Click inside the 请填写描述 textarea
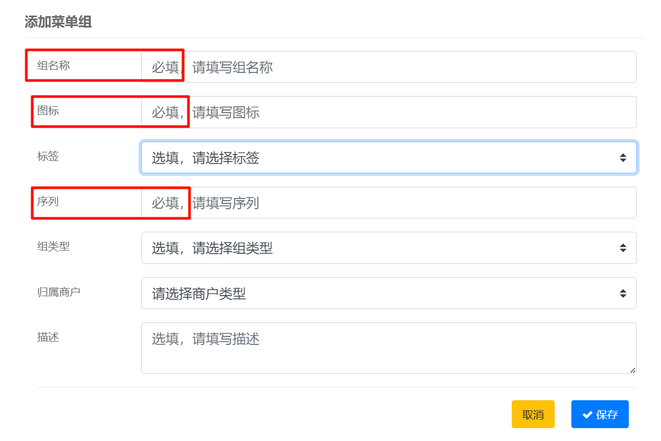Screen dimensions: 661x441 (x=389, y=348)
